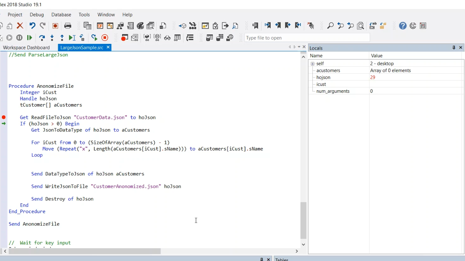
Task: Click the Undo arrow icon
Action: [x=32, y=26]
